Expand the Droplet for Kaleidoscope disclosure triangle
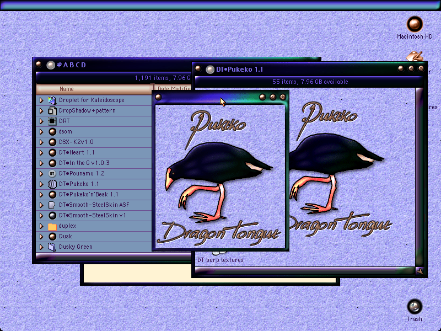This screenshot has height=331, width=441. [41, 100]
